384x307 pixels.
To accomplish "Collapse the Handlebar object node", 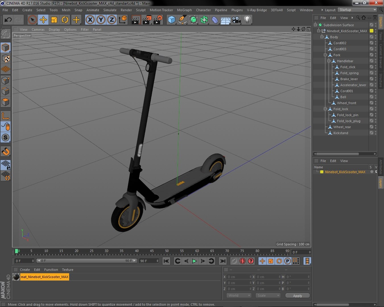I will click(x=329, y=61).
